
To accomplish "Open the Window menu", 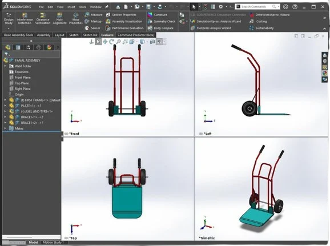I will [x=95, y=7].
